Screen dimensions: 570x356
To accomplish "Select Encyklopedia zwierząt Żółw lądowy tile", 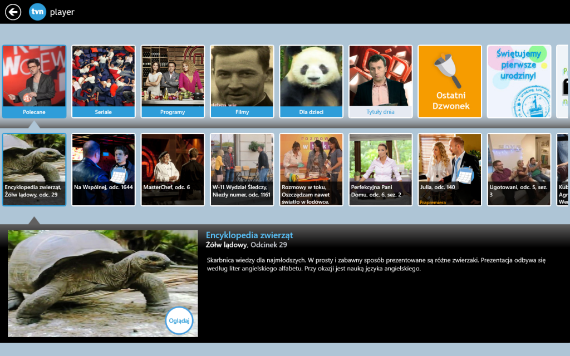I will (34, 170).
